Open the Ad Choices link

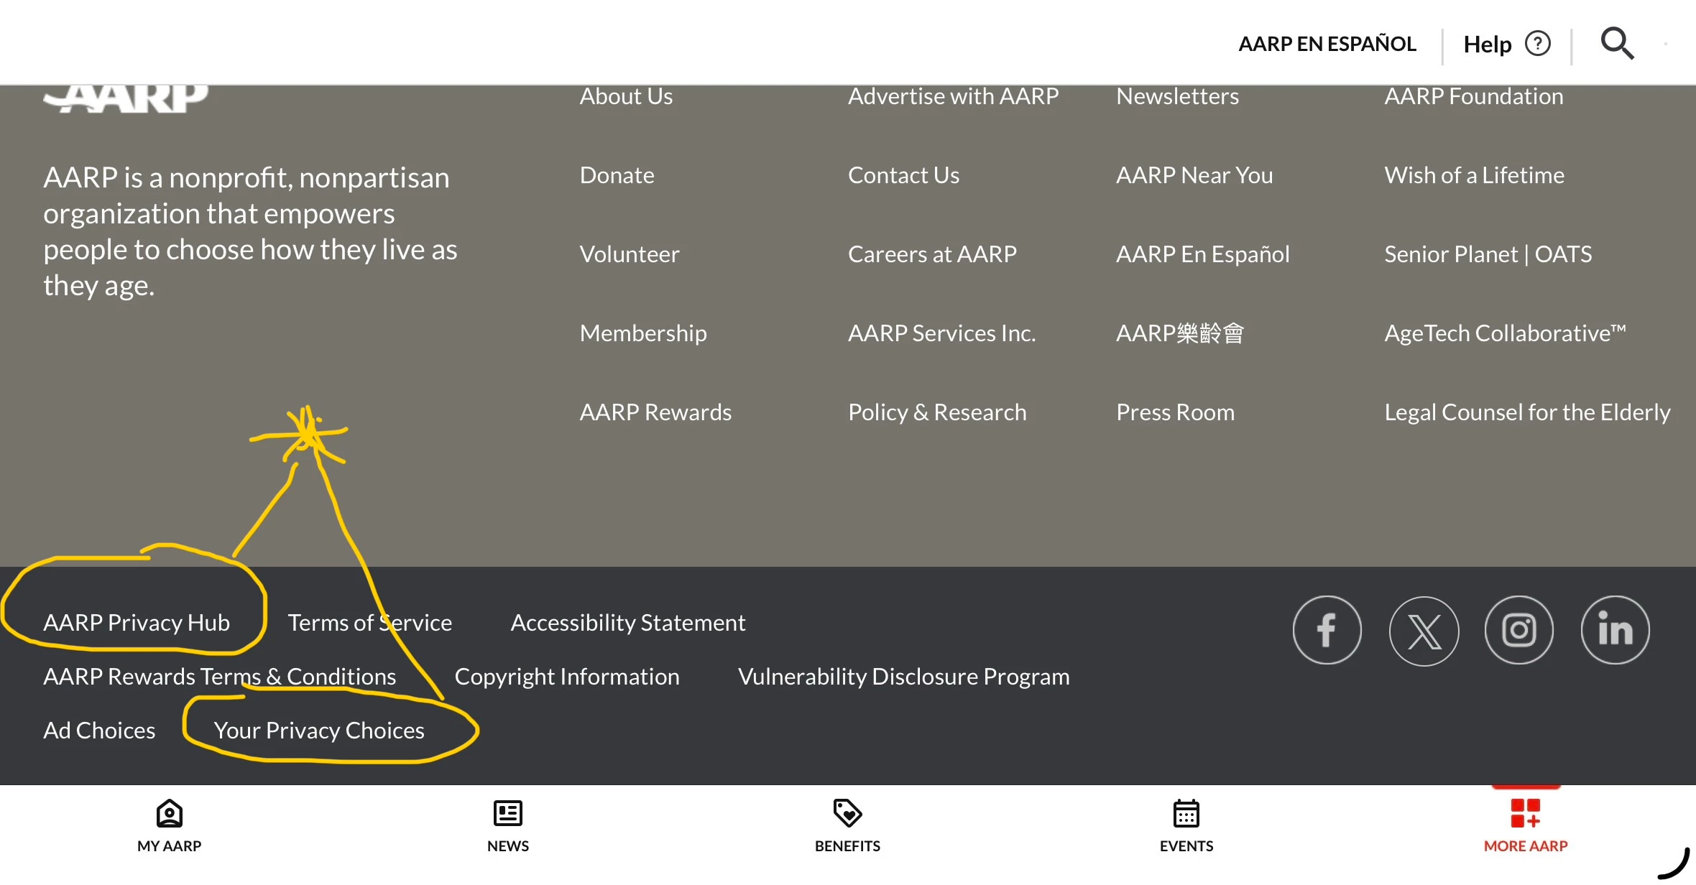coord(99,731)
